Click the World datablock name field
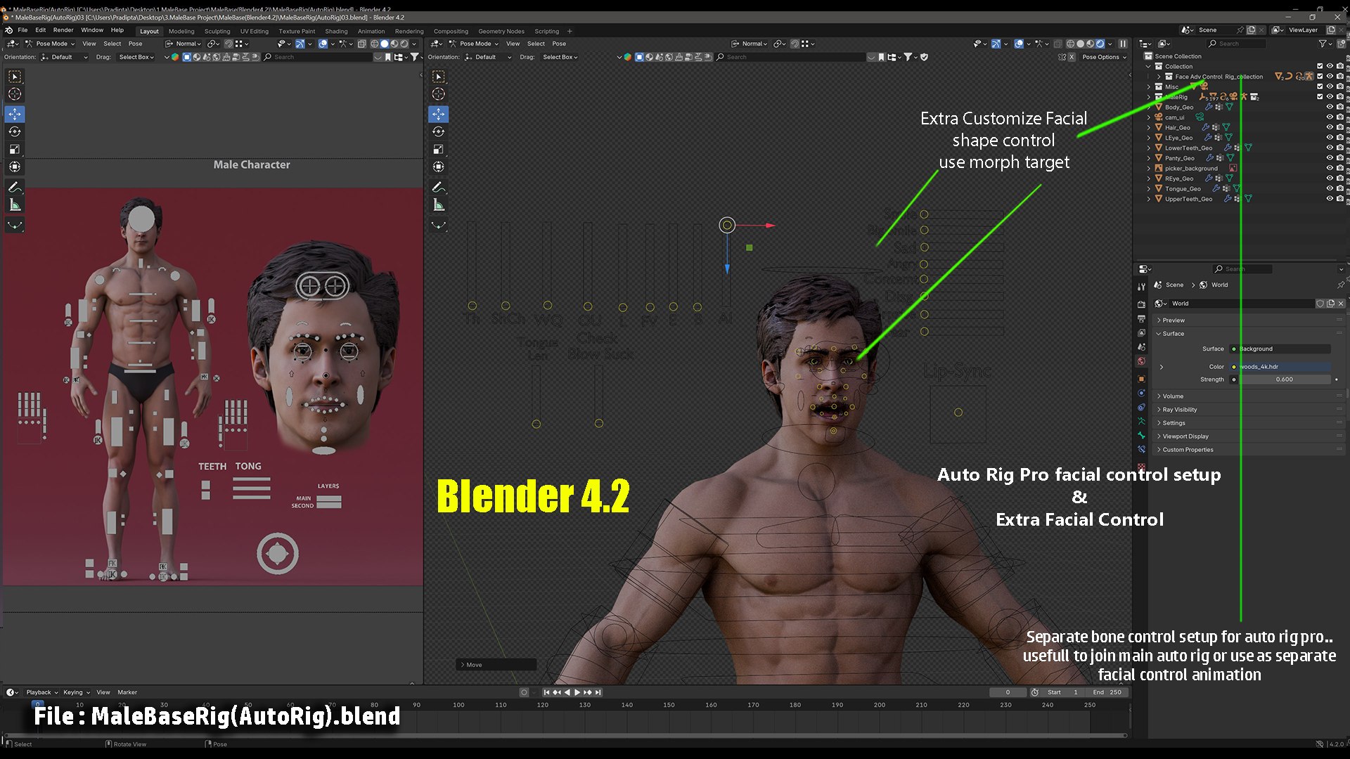 point(1241,304)
